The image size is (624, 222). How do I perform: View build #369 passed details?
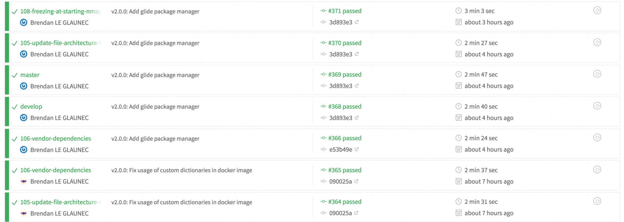(345, 74)
